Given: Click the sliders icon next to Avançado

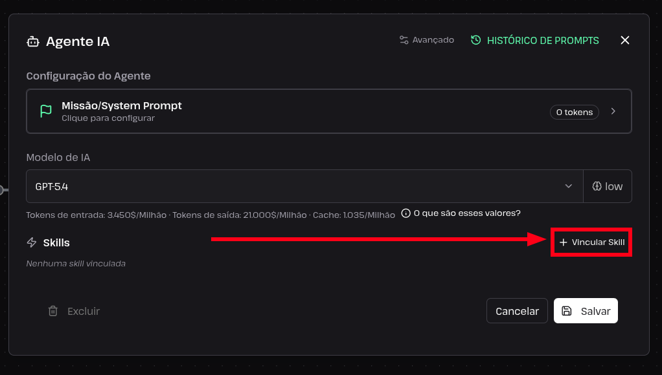Looking at the screenshot, I should 404,40.
